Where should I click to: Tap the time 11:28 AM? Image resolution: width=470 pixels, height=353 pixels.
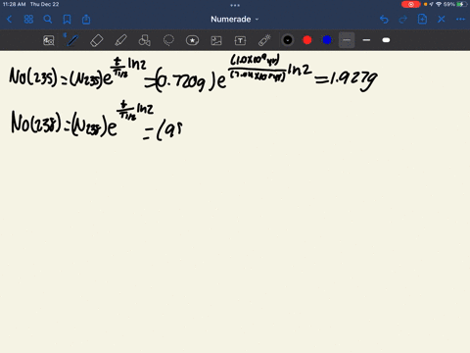(14, 4)
